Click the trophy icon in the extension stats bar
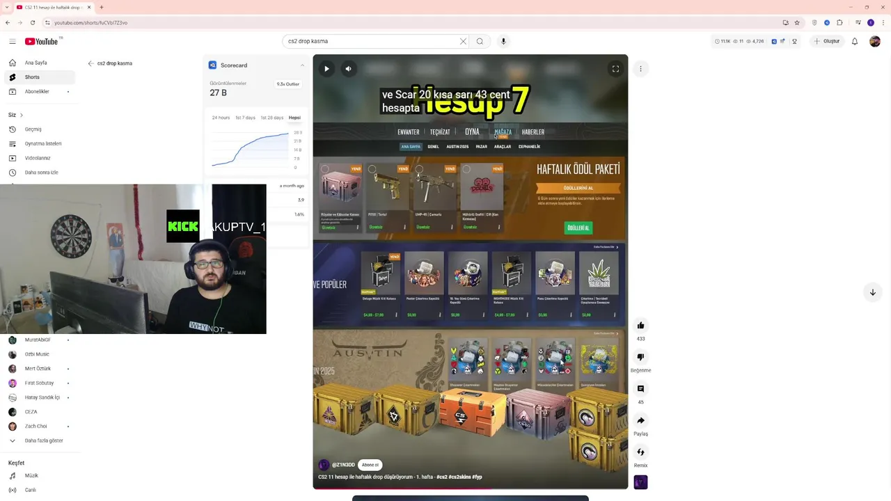 coord(794,41)
